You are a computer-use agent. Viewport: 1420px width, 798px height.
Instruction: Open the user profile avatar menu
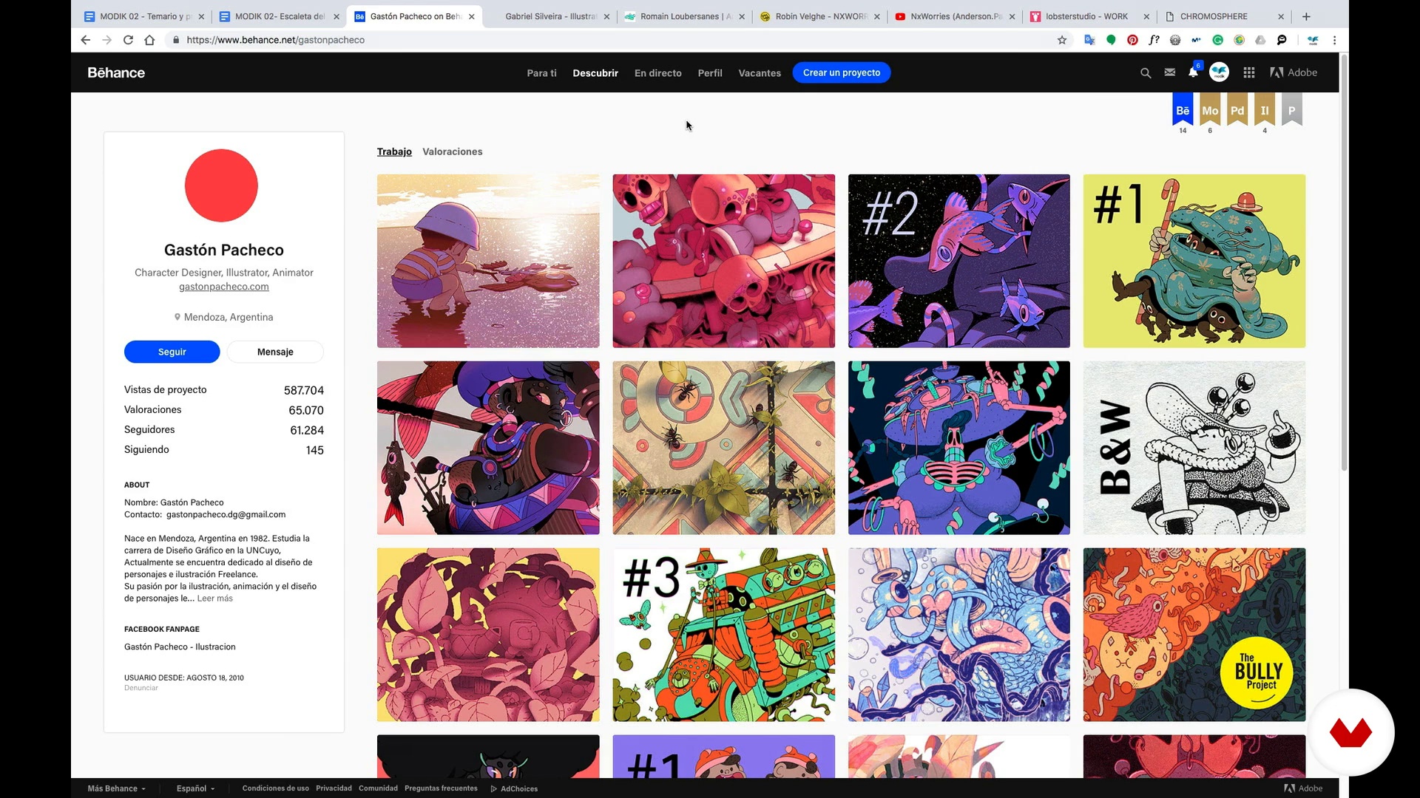1219,72
